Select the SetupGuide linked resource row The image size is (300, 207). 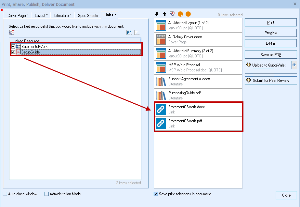pos(76,52)
